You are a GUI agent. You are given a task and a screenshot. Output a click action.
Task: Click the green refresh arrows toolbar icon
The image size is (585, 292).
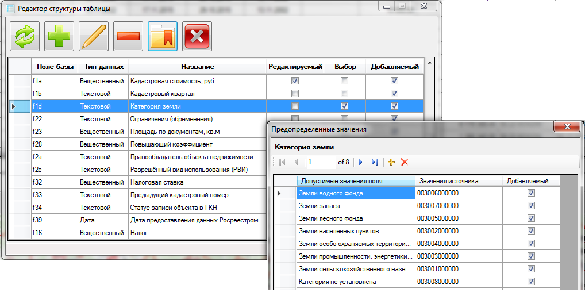point(25,36)
